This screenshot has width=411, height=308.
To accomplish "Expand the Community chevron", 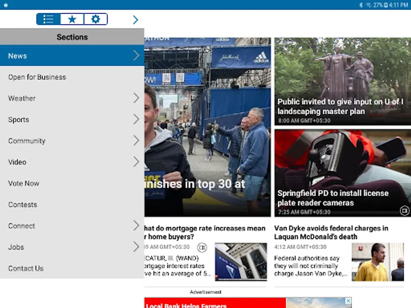I will click(136, 140).
